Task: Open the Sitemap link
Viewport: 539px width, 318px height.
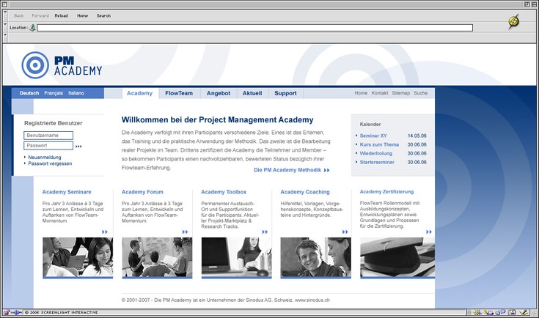Action: coord(401,93)
